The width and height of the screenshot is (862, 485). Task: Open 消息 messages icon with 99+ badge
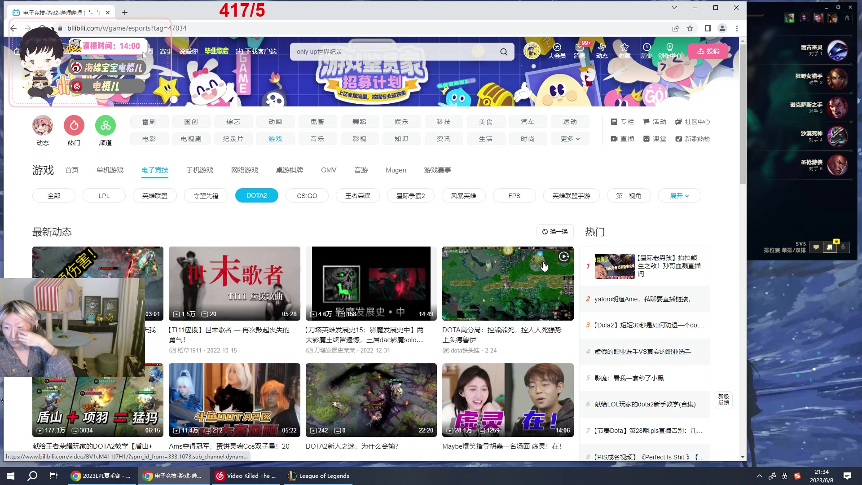pyautogui.click(x=580, y=51)
